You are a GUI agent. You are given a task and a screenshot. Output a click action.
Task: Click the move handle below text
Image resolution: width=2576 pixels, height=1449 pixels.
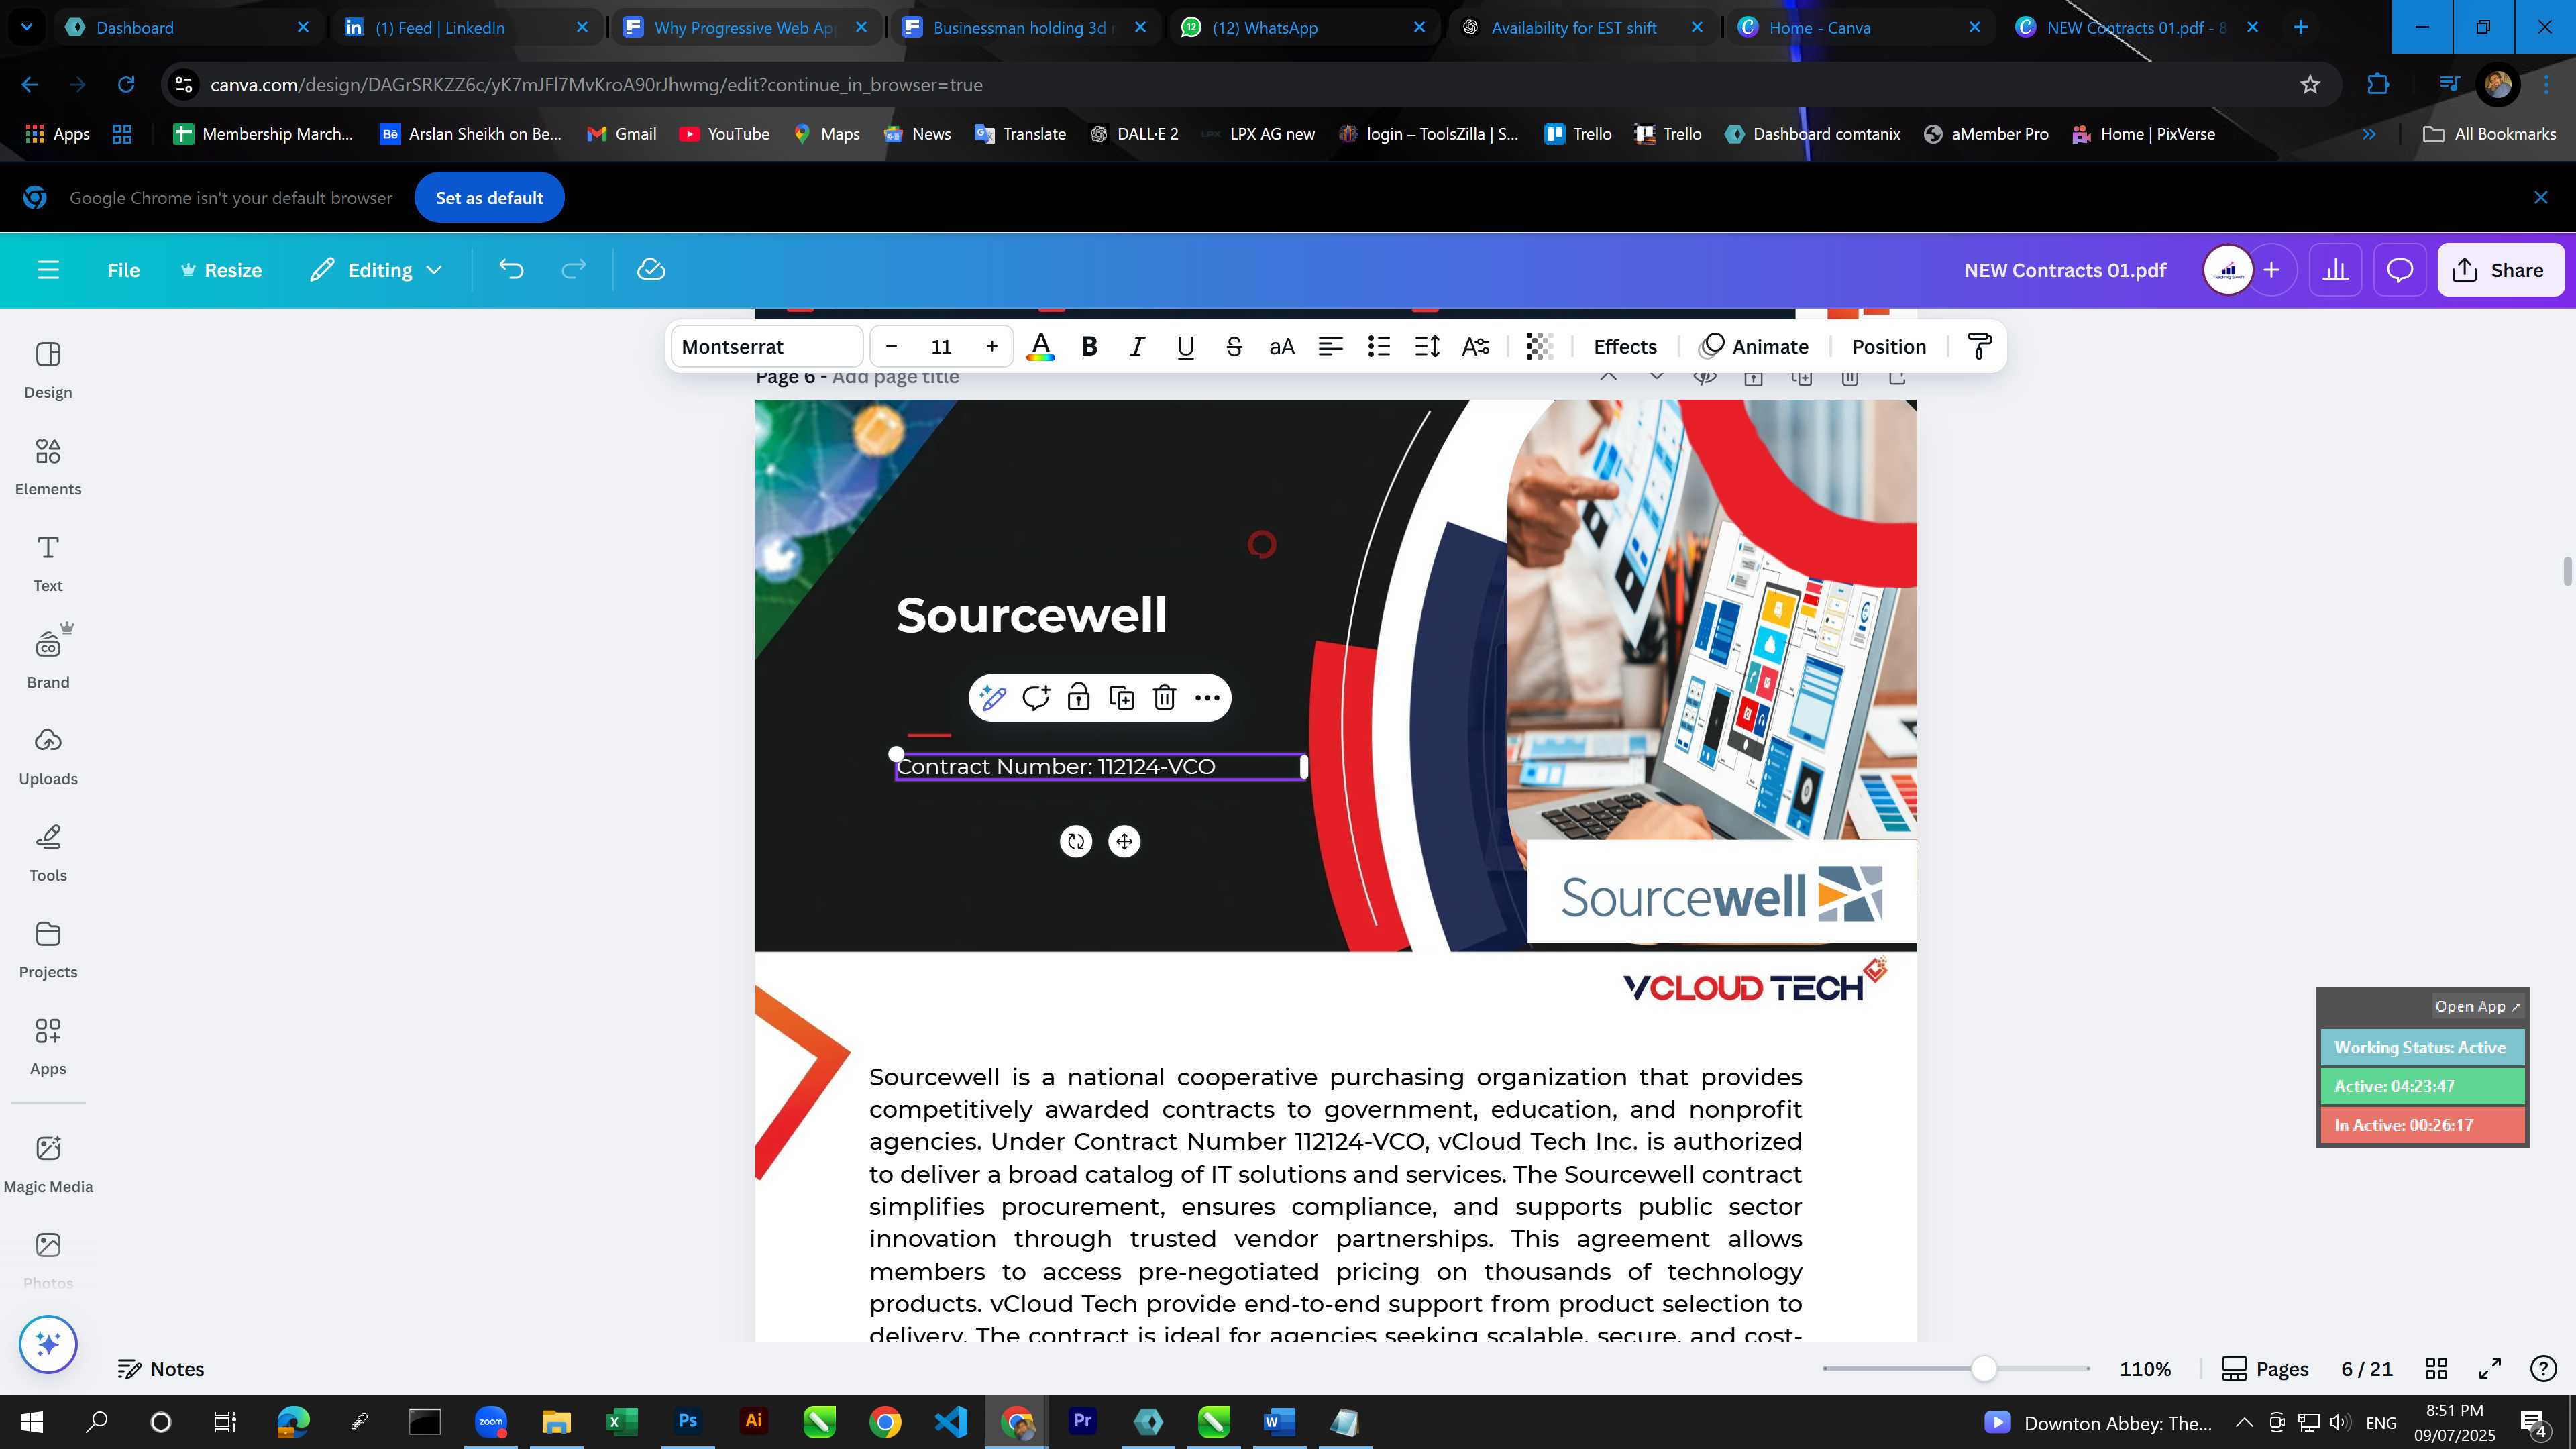1124,842
